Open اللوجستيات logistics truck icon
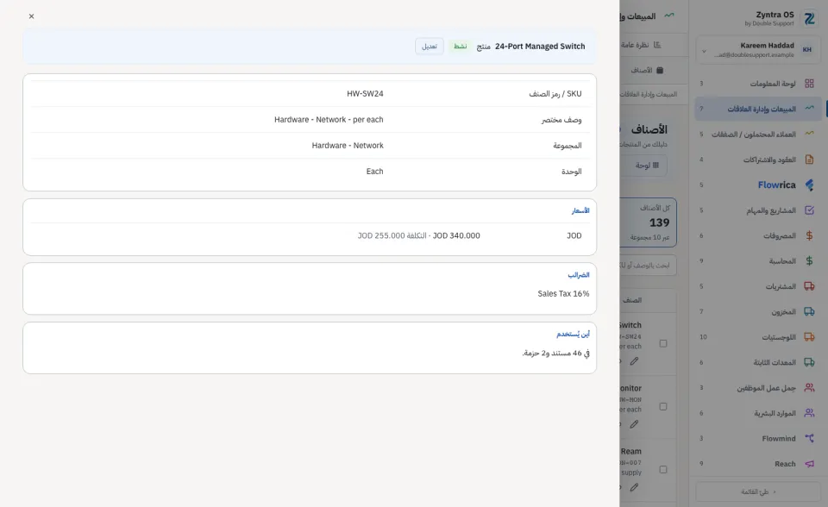The image size is (828, 507). pyautogui.click(x=809, y=337)
